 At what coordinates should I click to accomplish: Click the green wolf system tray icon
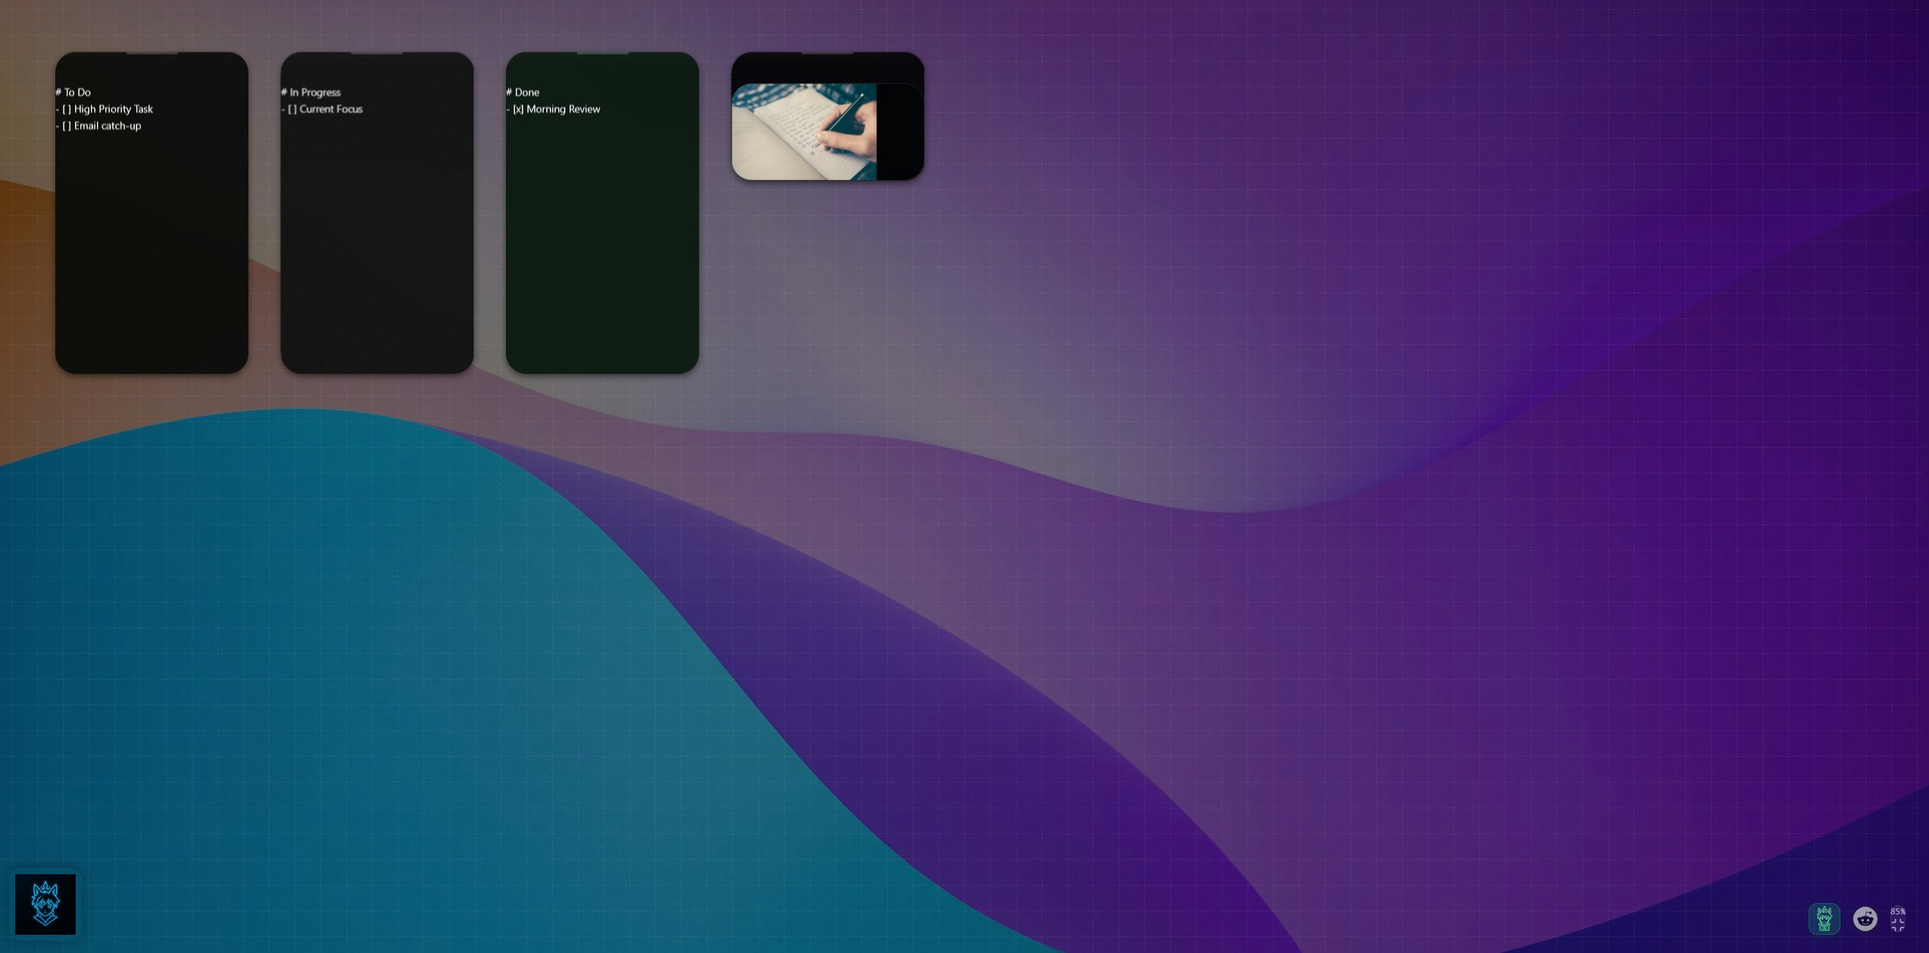point(1824,918)
